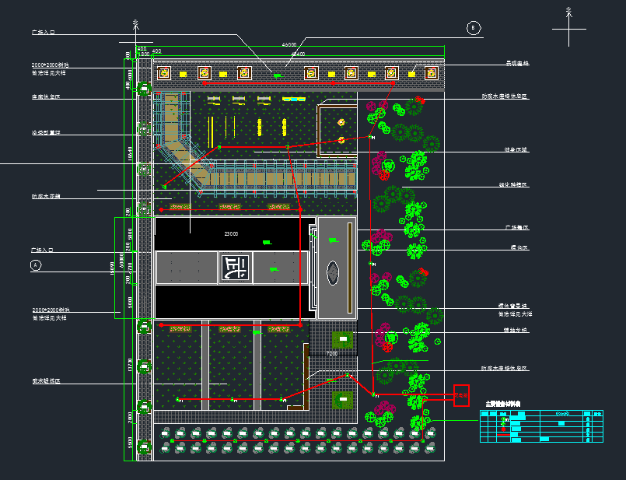The width and height of the screenshot is (626, 480).
Task: Pick the lower orange flower in square garden
Action: [x=341, y=140]
